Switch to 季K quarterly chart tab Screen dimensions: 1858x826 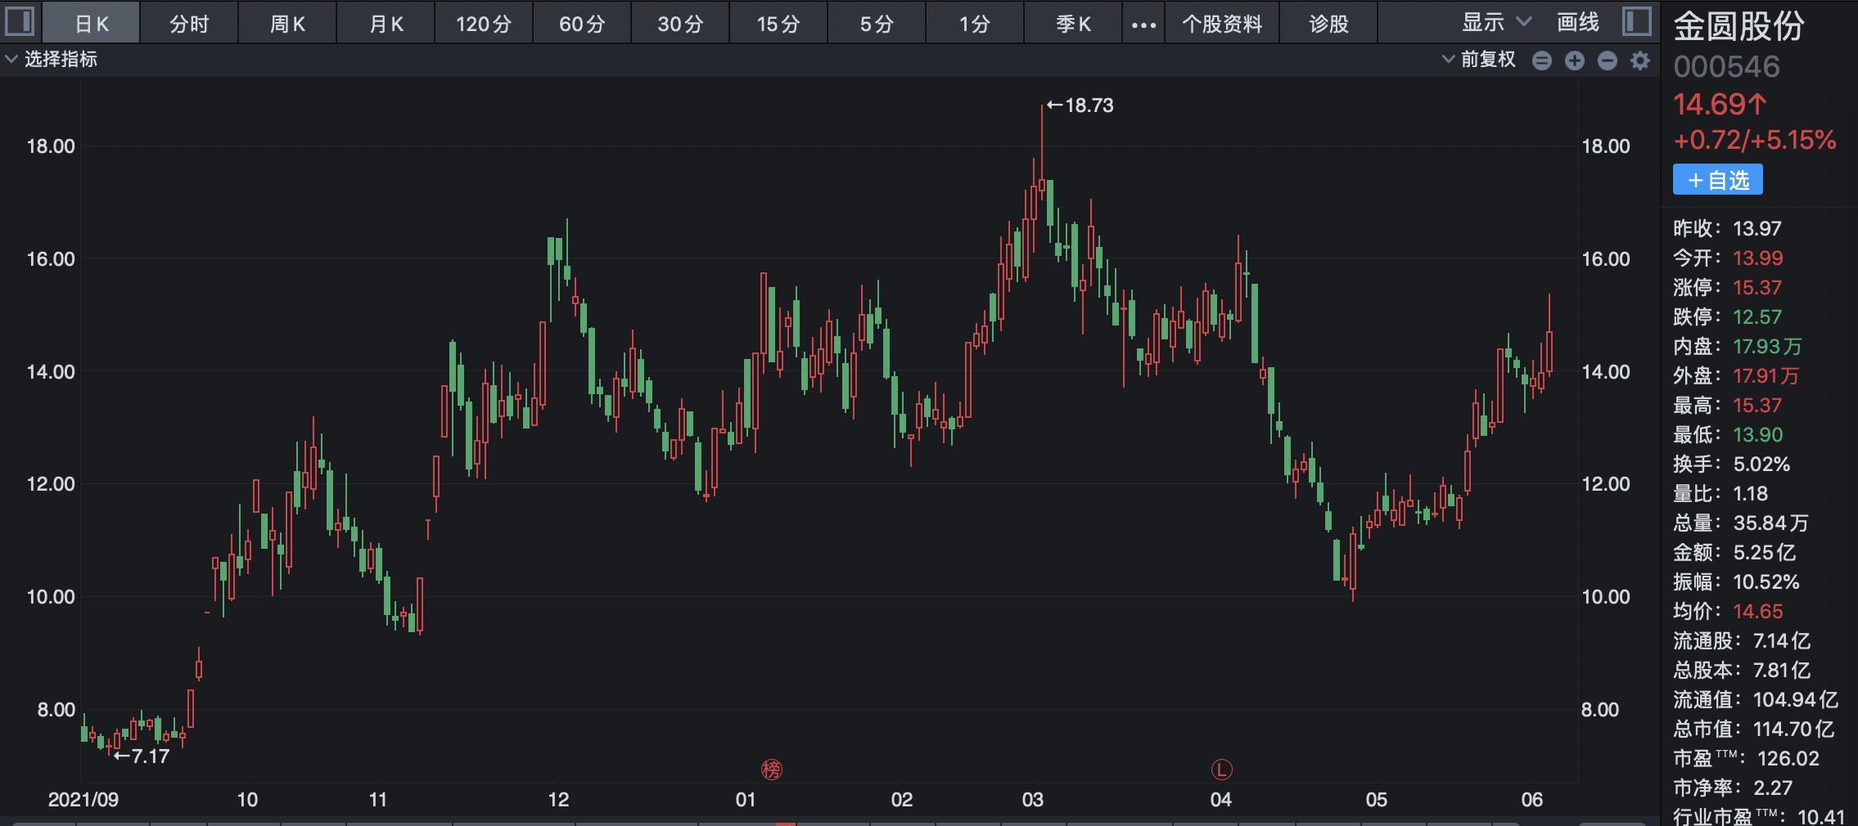coord(1073,24)
